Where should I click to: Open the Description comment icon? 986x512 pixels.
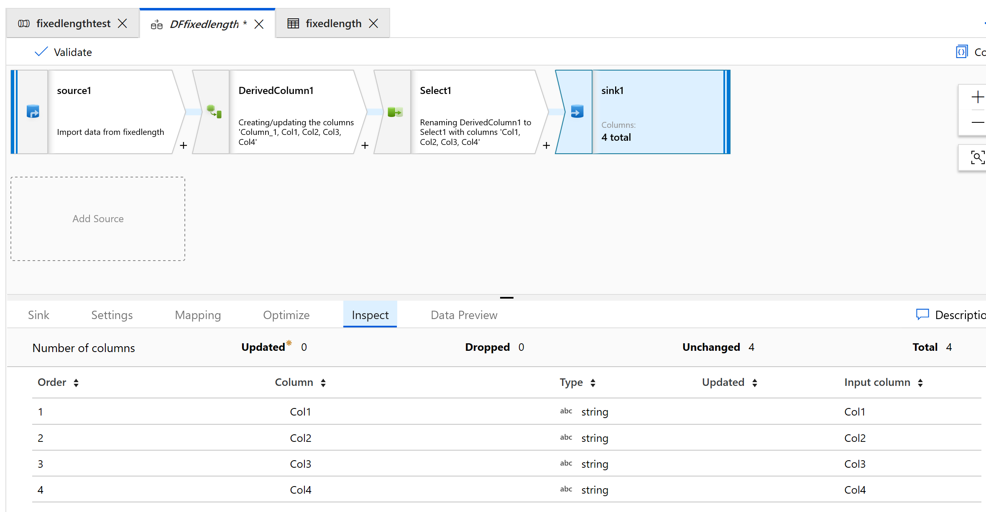922,314
